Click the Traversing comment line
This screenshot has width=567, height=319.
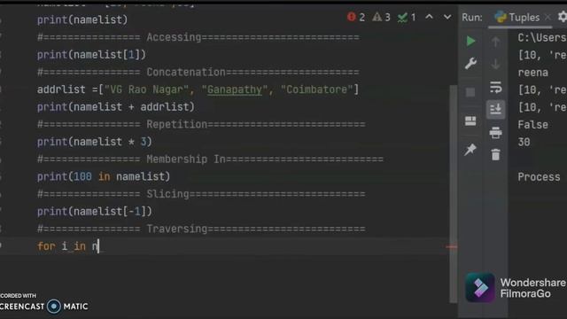click(201, 229)
